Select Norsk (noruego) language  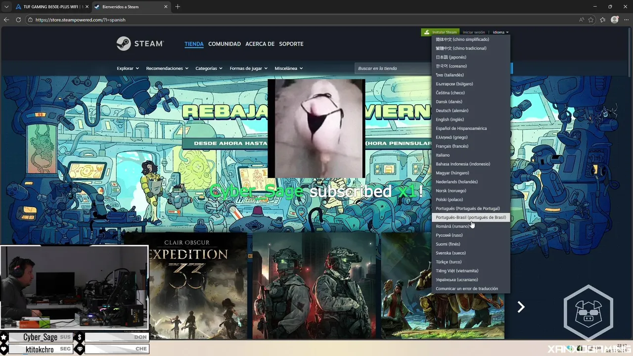tap(470, 191)
